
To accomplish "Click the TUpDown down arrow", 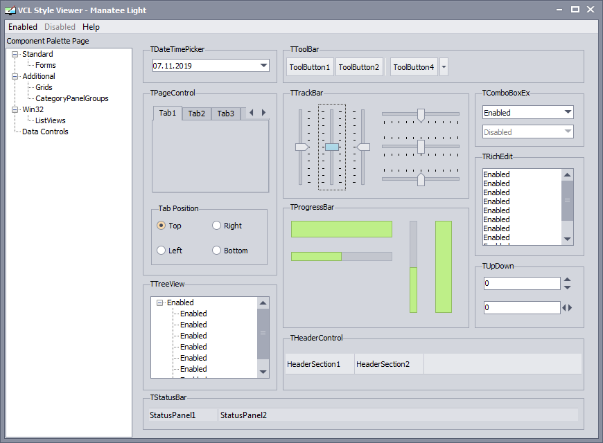I will (567, 287).
